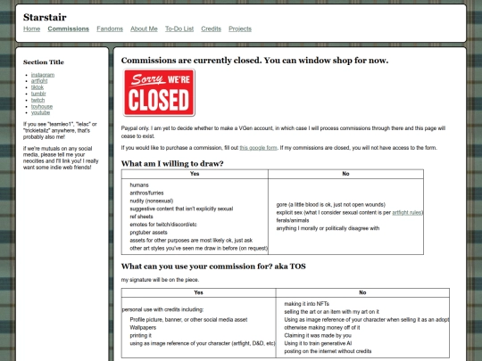Viewport: 482px width, 361px height.
Task: Open the twitch sidebar link
Action: click(37, 100)
